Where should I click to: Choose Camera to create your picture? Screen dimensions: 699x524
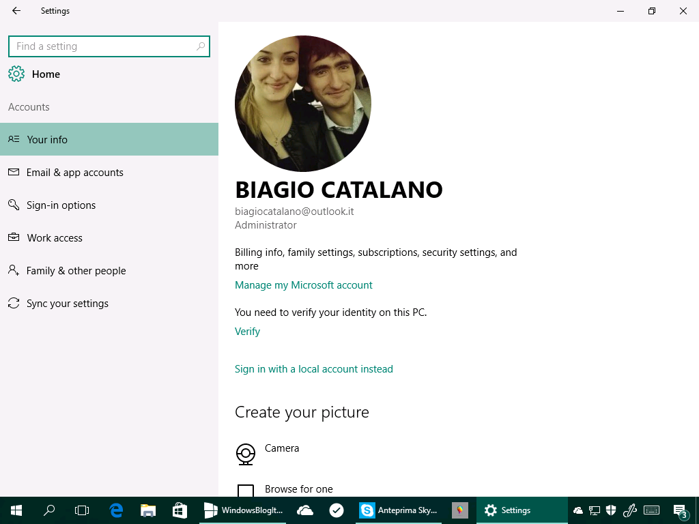pyautogui.click(x=282, y=448)
